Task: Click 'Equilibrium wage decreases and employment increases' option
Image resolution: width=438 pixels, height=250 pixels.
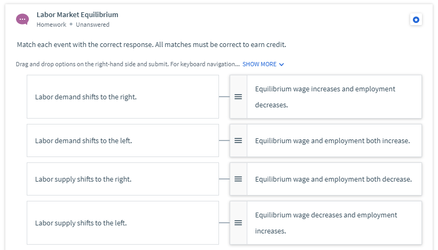Action: pos(326,223)
